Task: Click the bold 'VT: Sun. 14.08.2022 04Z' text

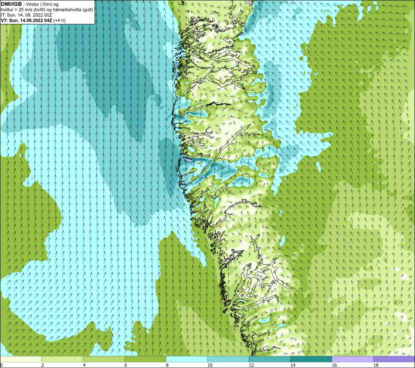Action: pyautogui.click(x=27, y=20)
